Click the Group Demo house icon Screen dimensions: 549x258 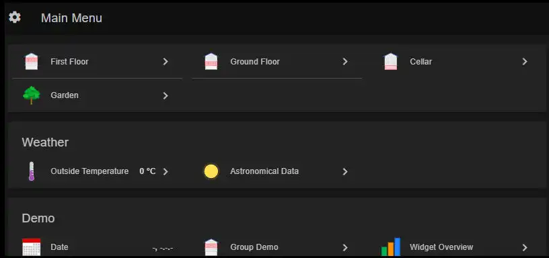point(211,247)
